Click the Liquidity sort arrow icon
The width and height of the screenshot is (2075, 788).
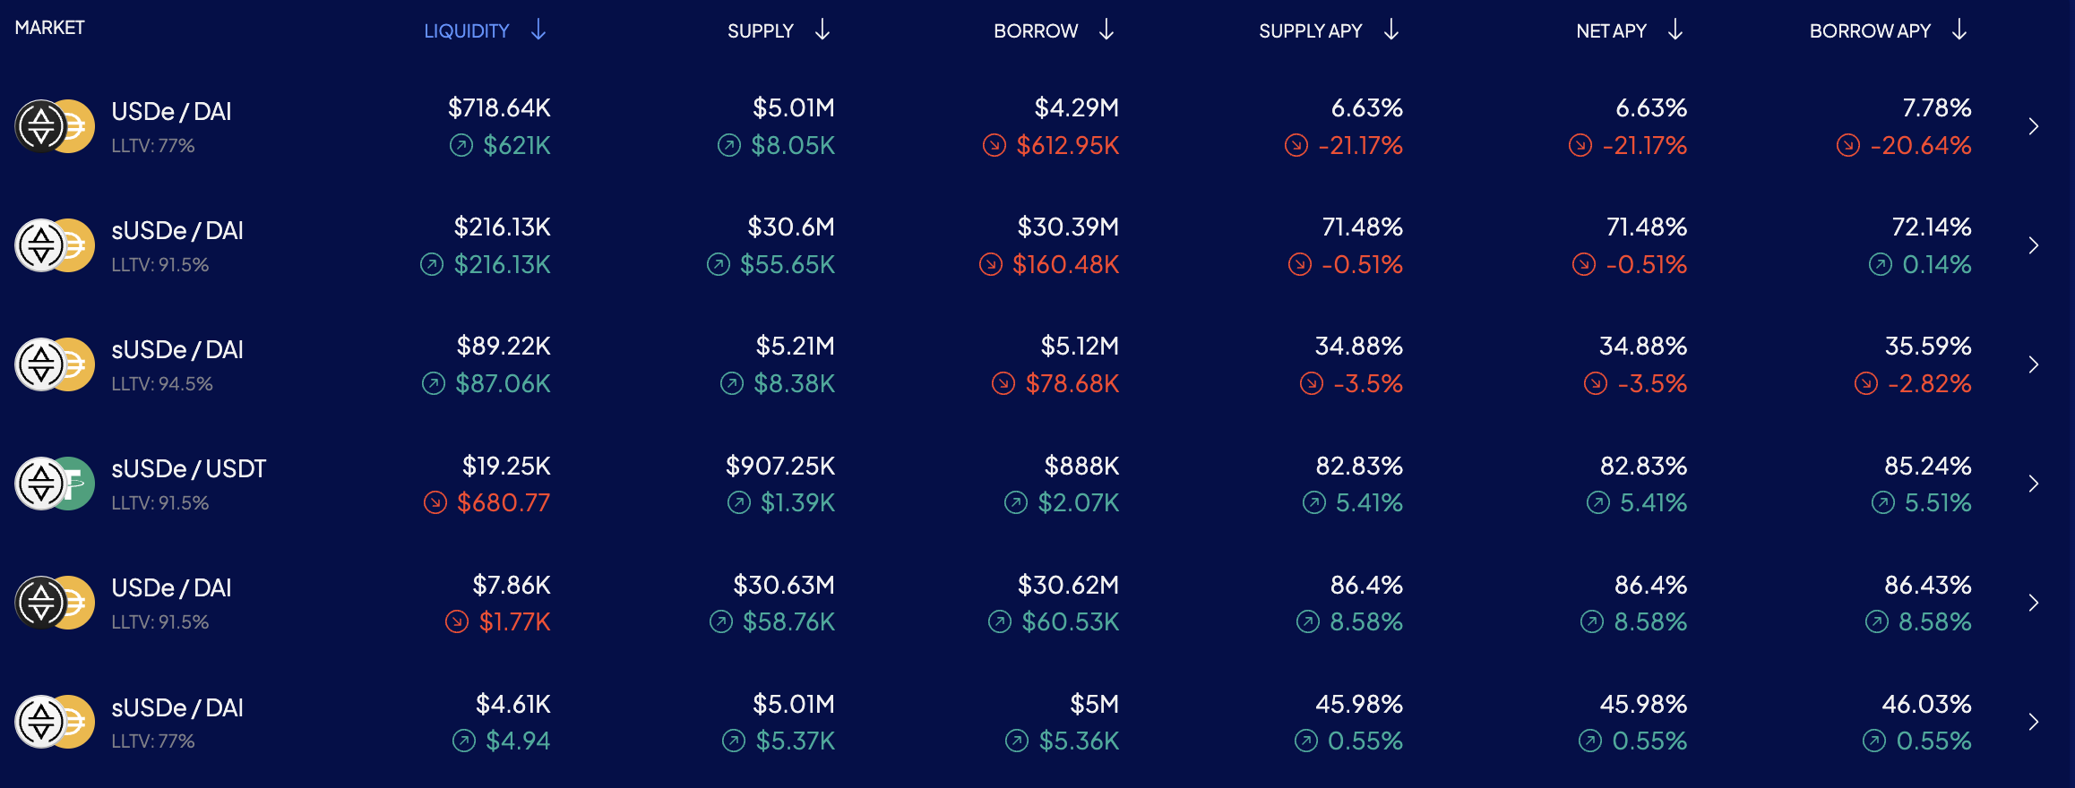tap(538, 30)
